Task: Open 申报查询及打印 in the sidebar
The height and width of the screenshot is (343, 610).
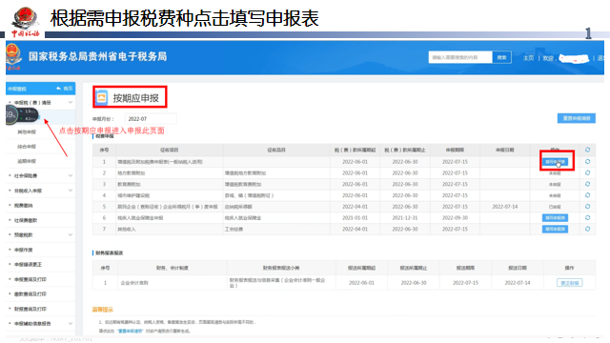Action: 30,279
